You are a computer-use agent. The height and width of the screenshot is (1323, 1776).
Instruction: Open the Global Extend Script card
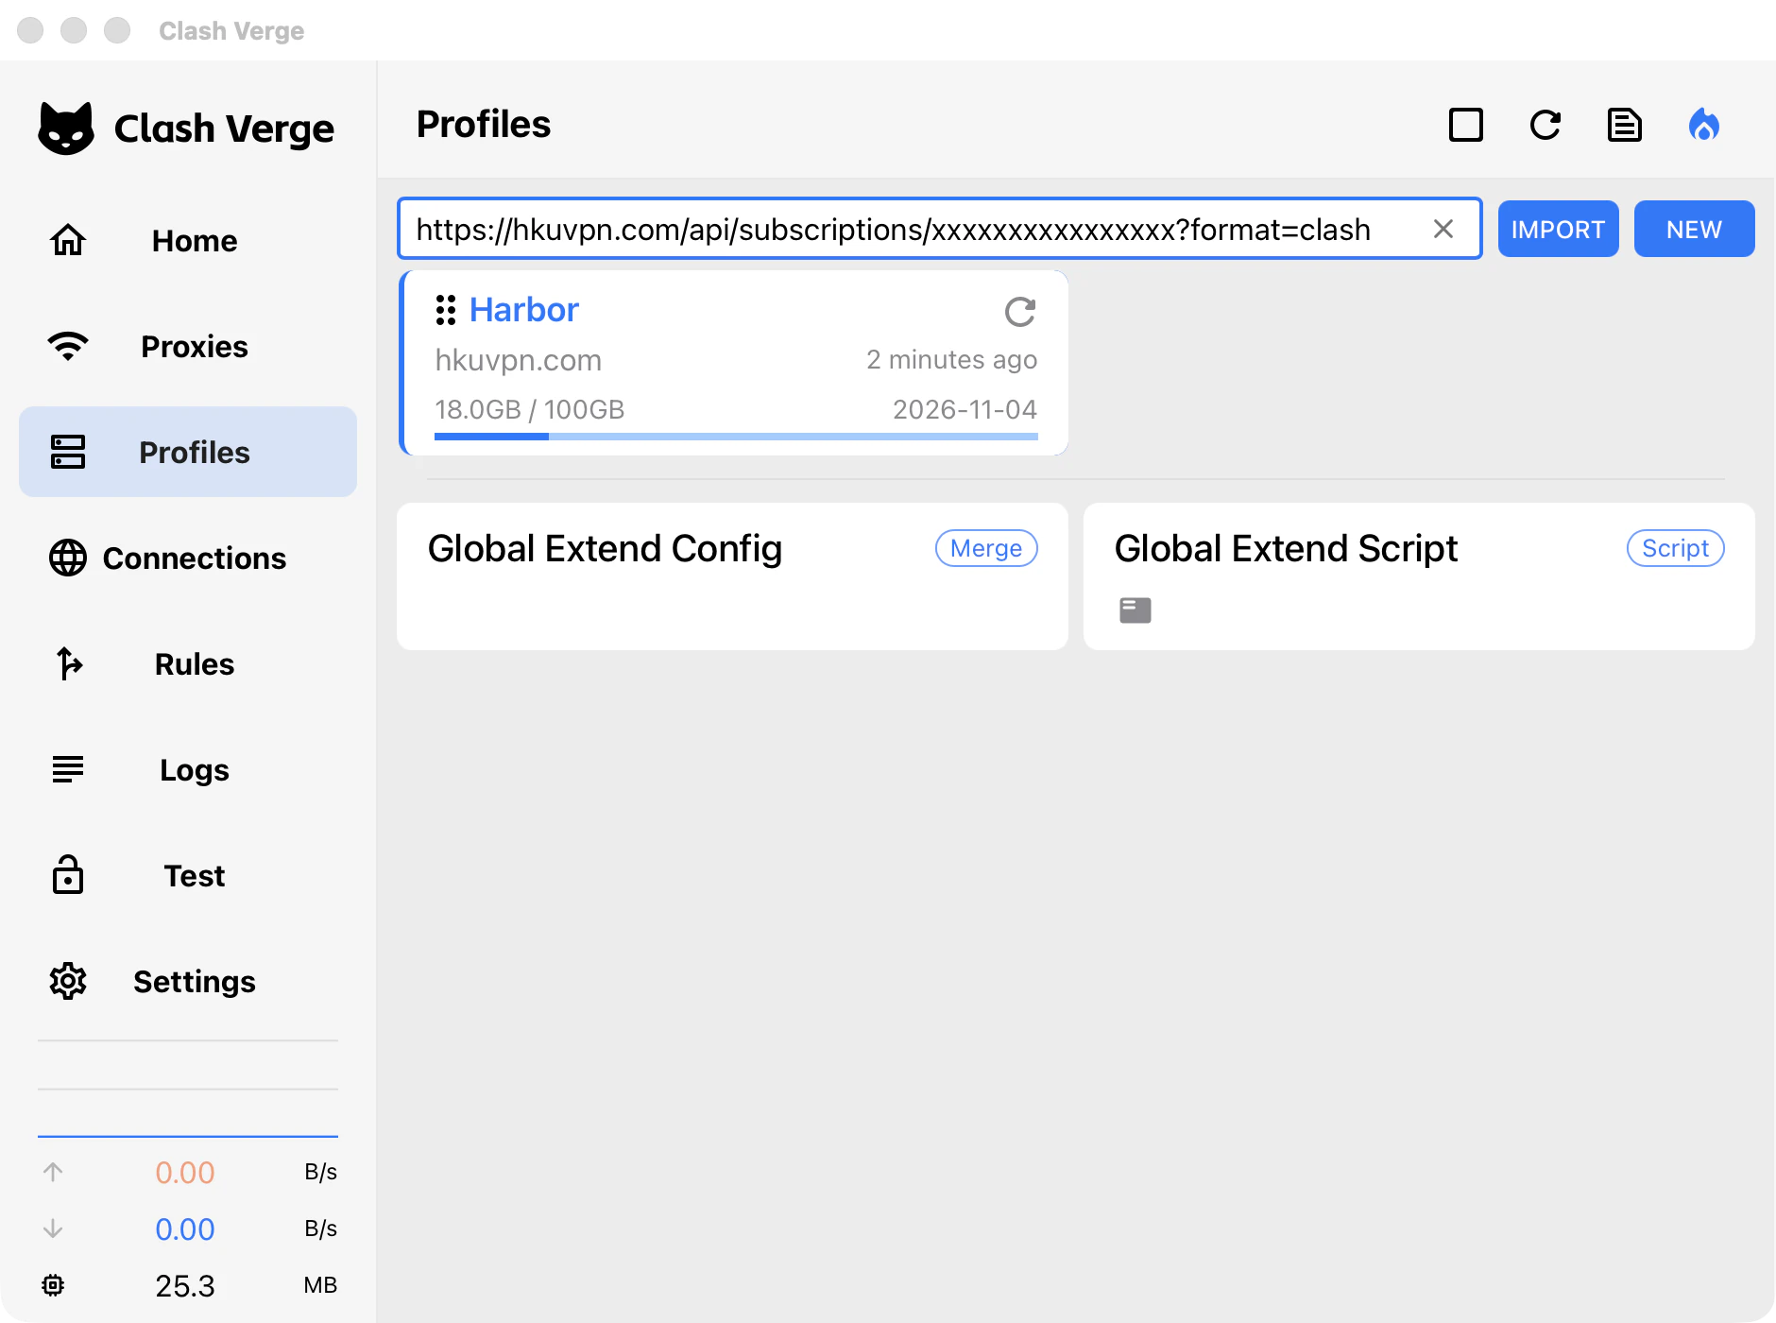tap(1419, 576)
